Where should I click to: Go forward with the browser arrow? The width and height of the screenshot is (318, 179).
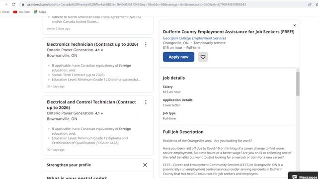click(x=6, y=4)
